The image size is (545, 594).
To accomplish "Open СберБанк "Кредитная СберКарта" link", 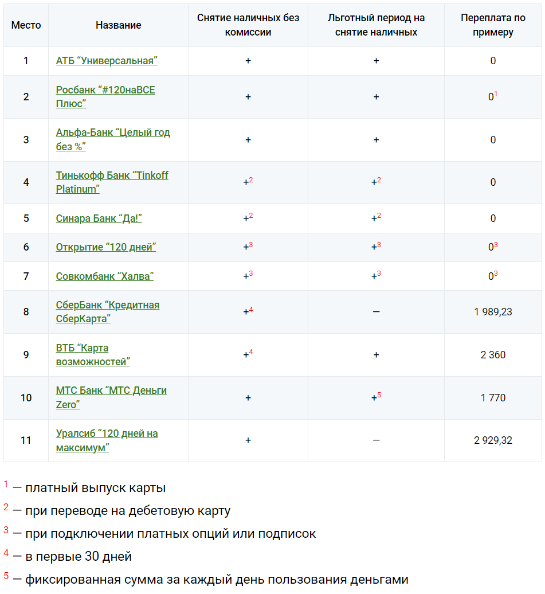I will 108,312.
